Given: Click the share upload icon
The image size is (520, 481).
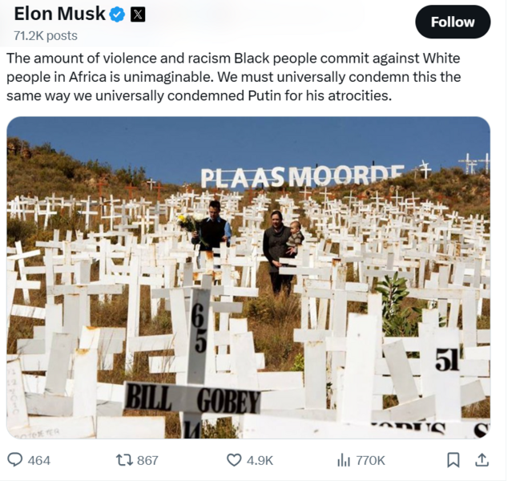Looking at the screenshot, I should tap(482, 459).
